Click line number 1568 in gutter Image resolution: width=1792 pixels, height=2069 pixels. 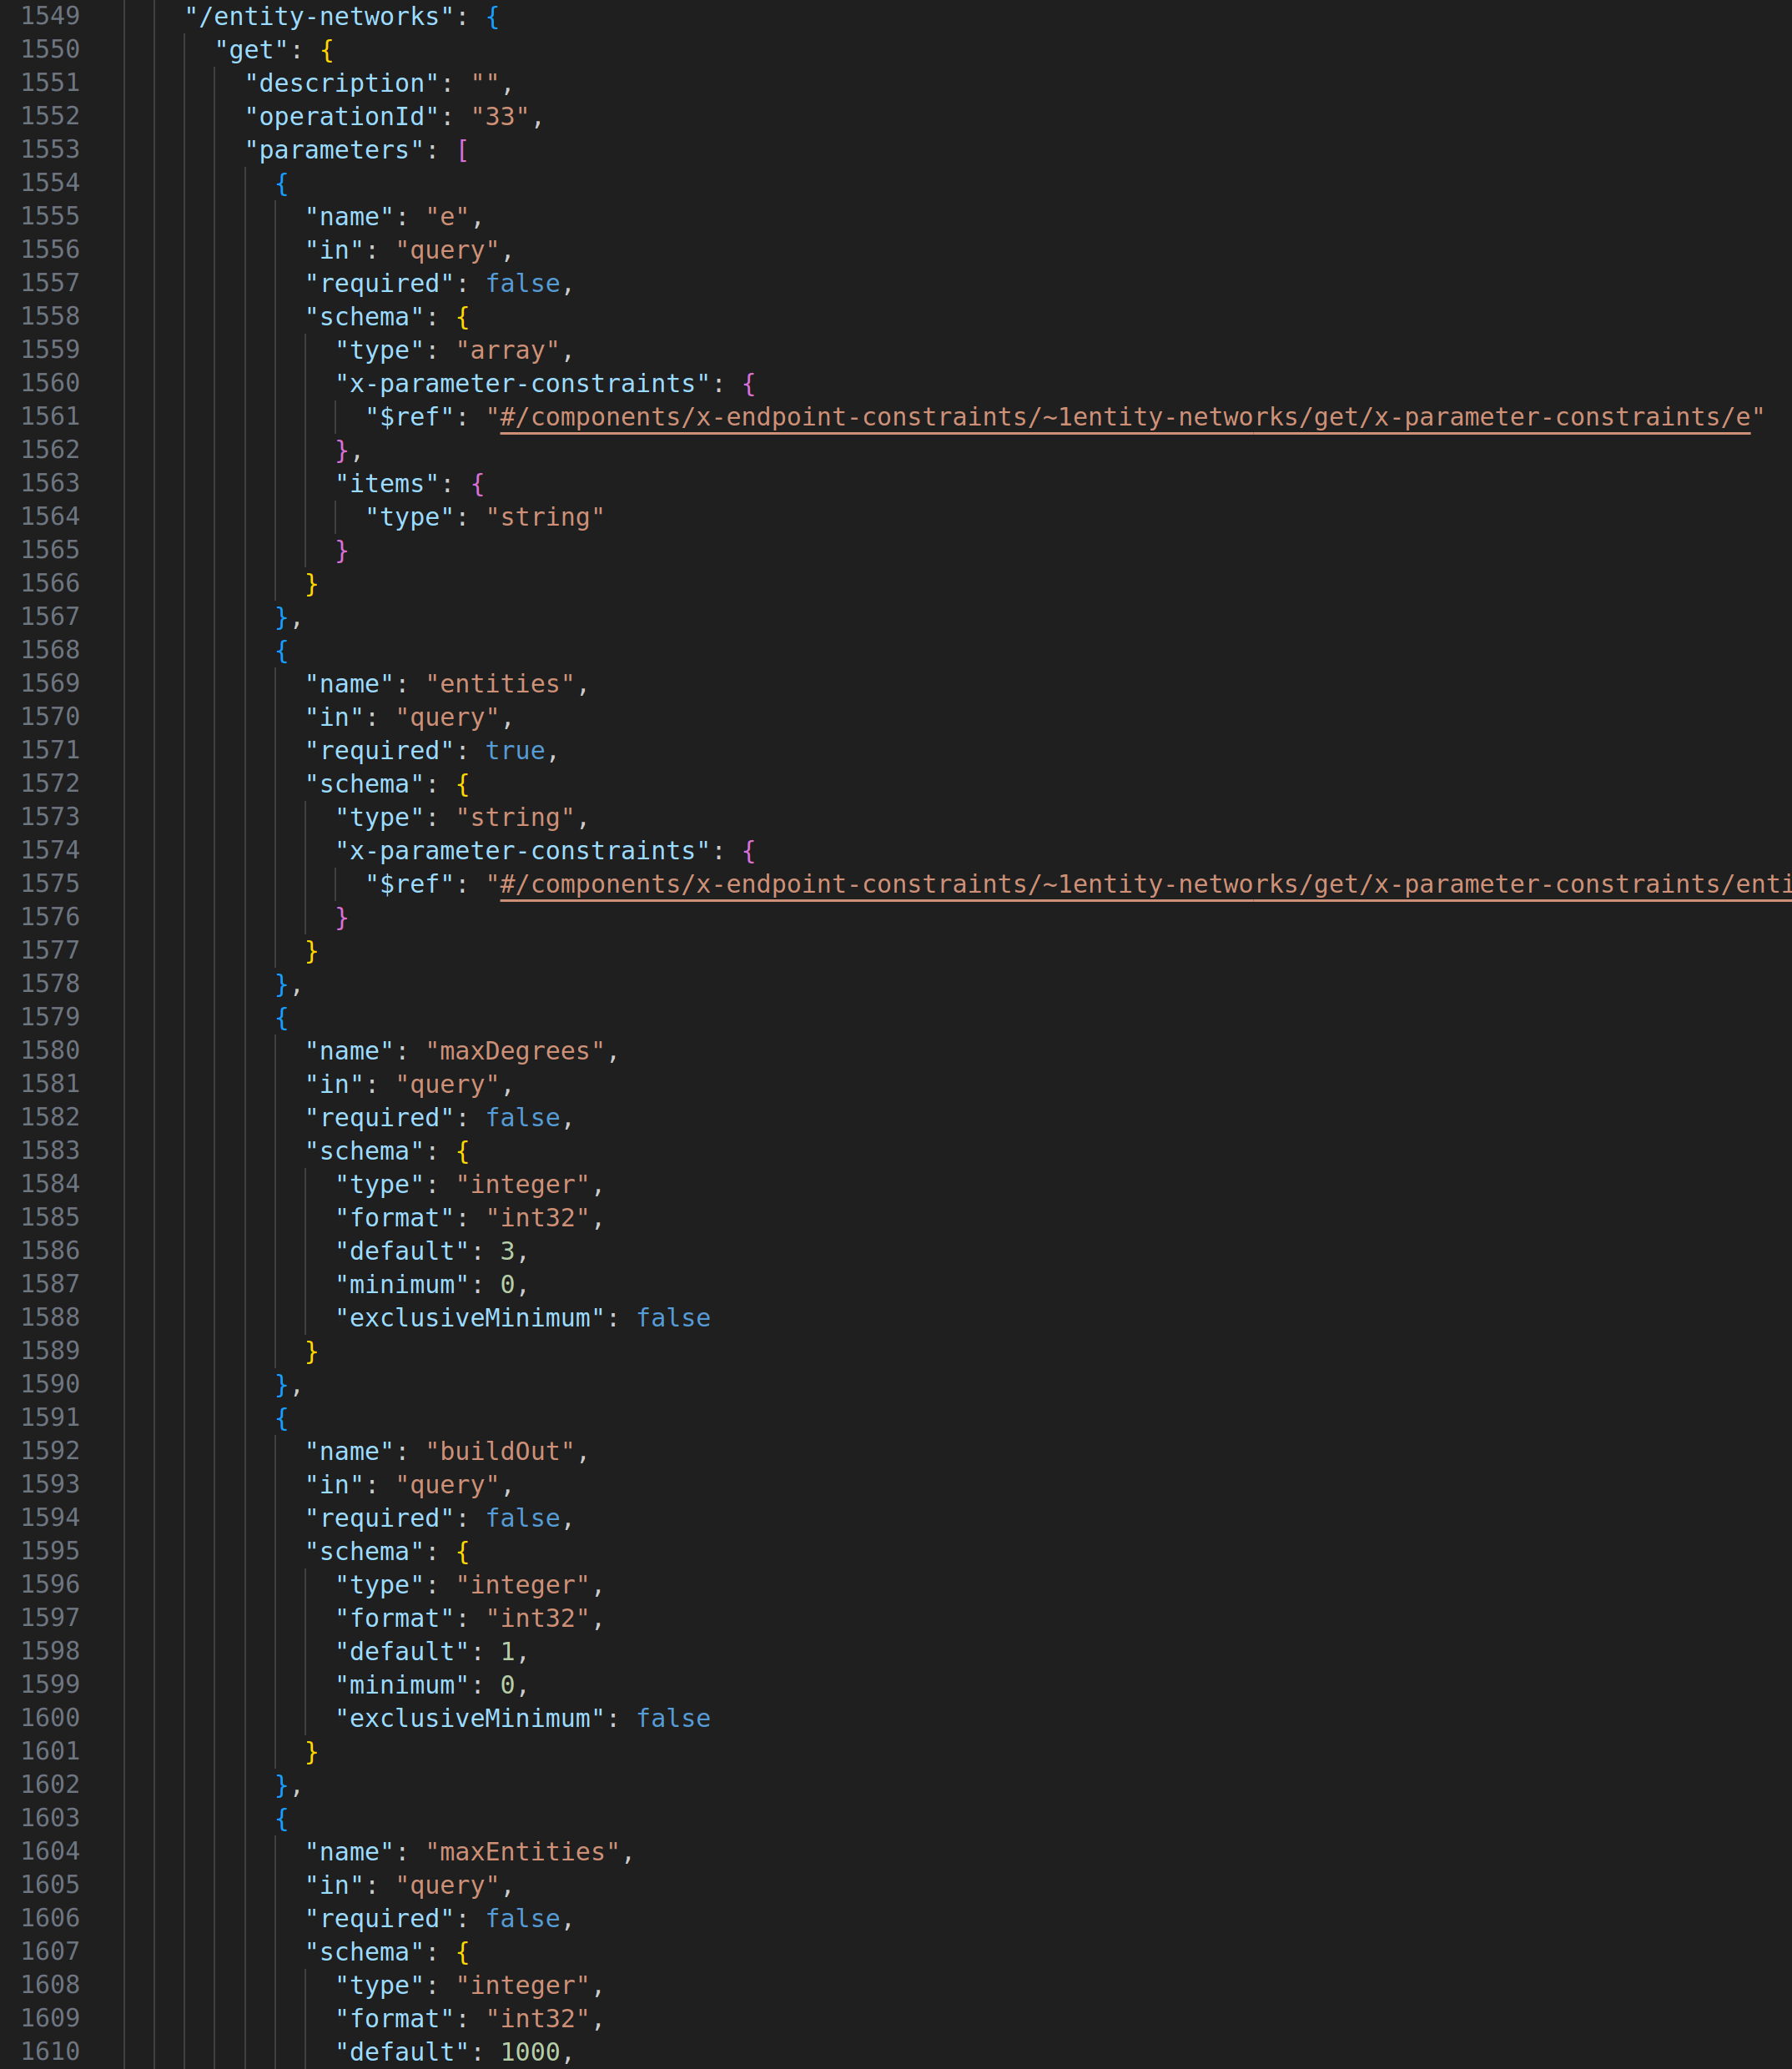[50, 650]
